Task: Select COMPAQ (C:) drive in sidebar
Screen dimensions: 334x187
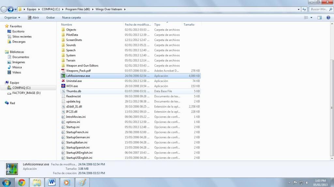Action: point(21,87)
